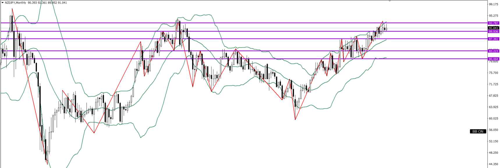Toggle the BB ON button

(x=478, y=131)
